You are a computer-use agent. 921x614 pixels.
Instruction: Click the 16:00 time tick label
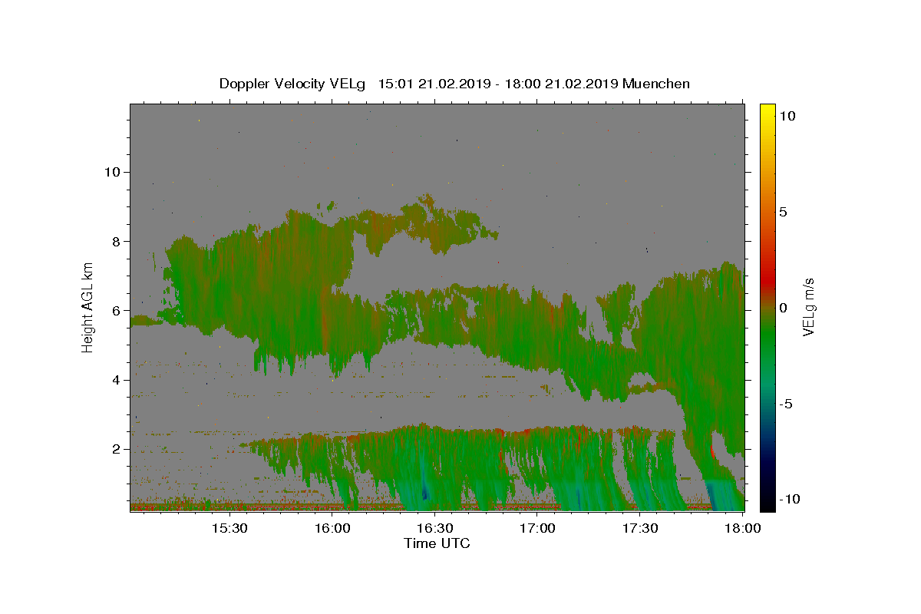point(332,529)
